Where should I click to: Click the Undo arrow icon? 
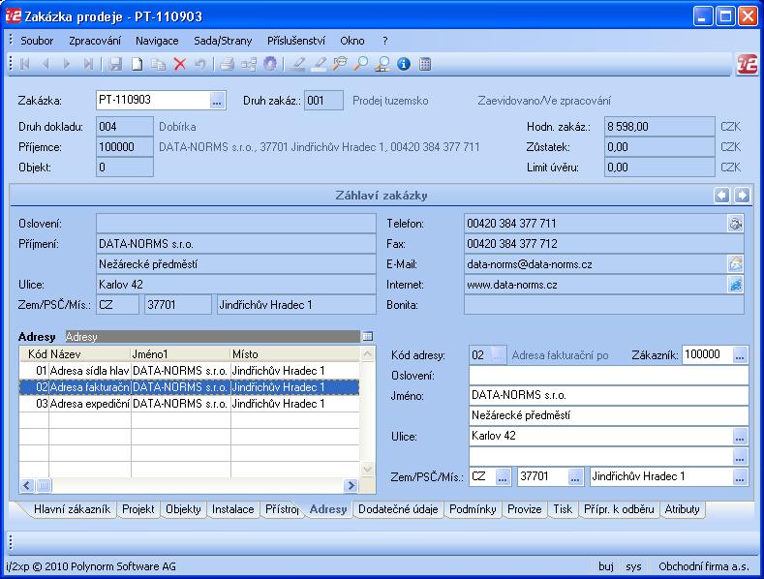pyautogui.click(x=200, y=64)
